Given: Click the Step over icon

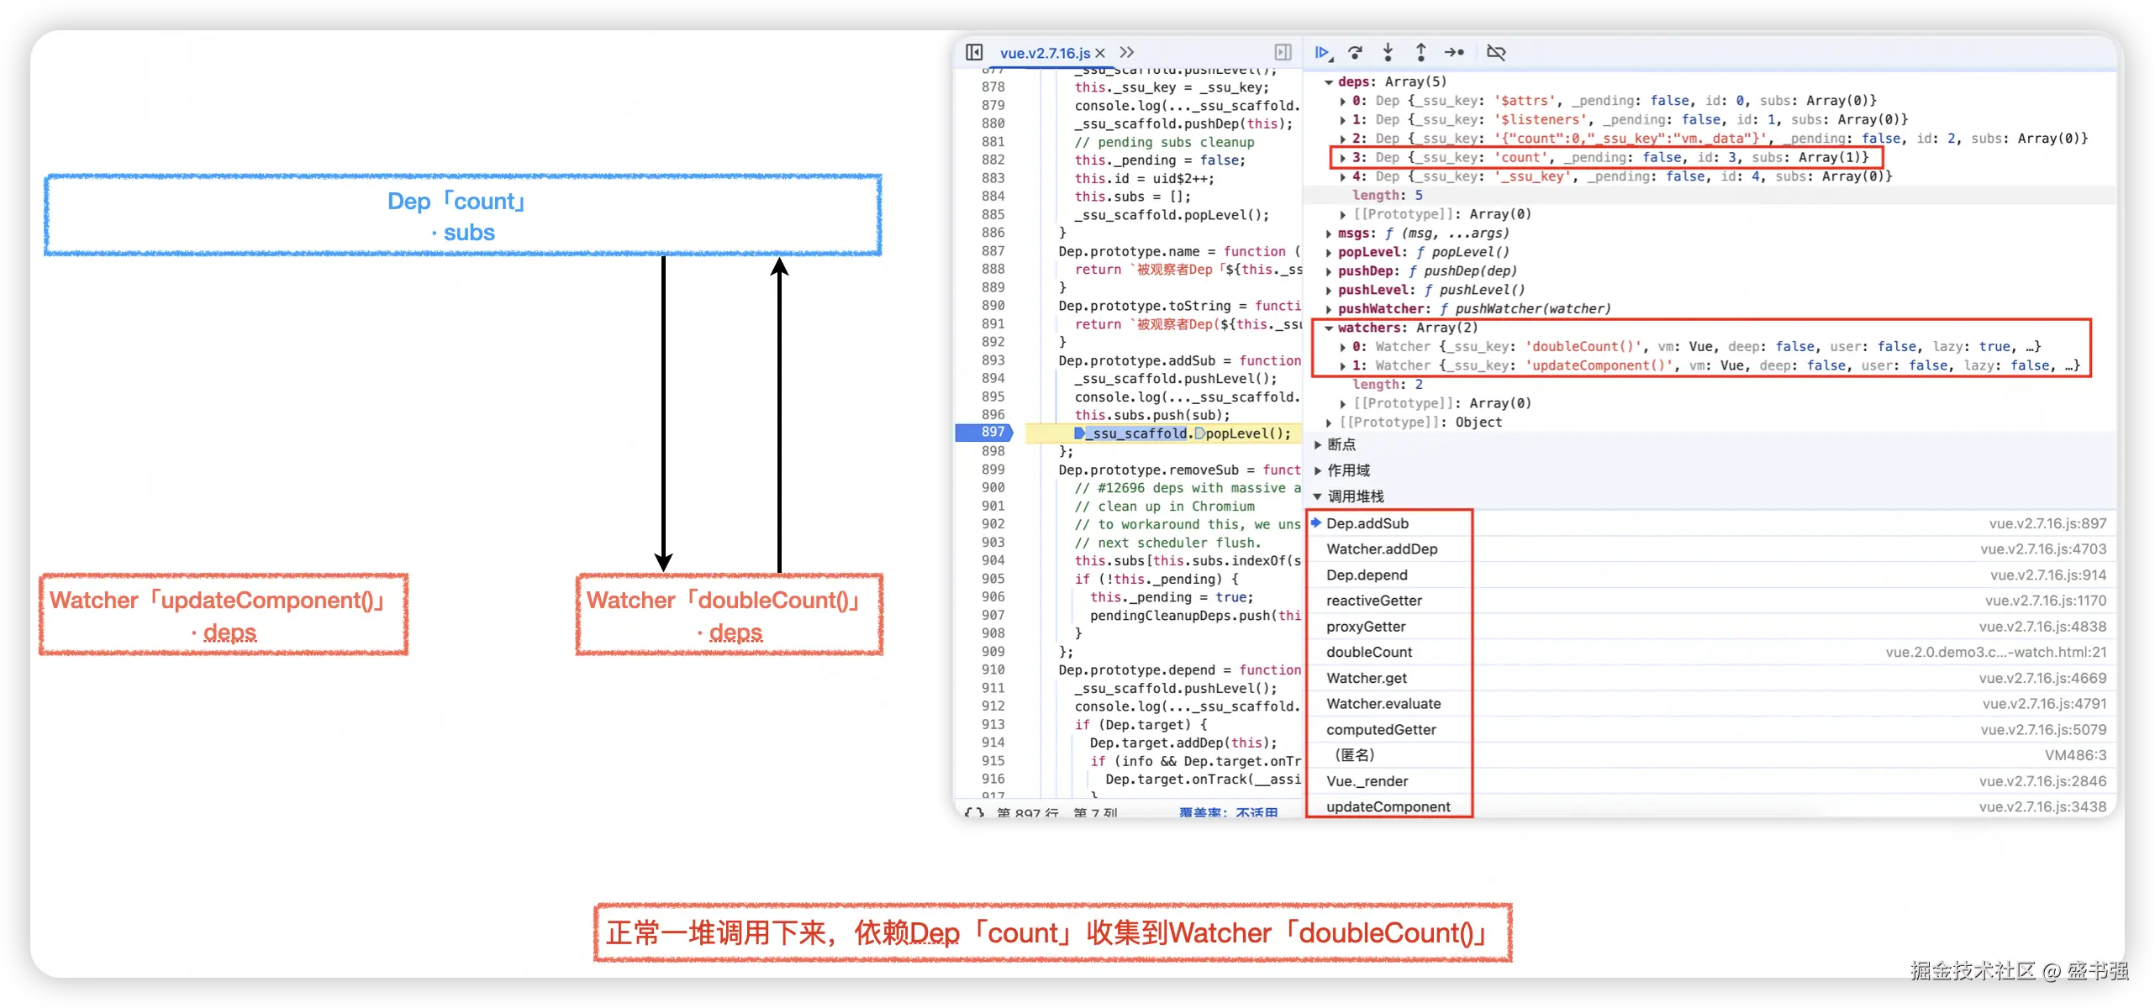Looking at the screenshot, I should pos(1355,53).
